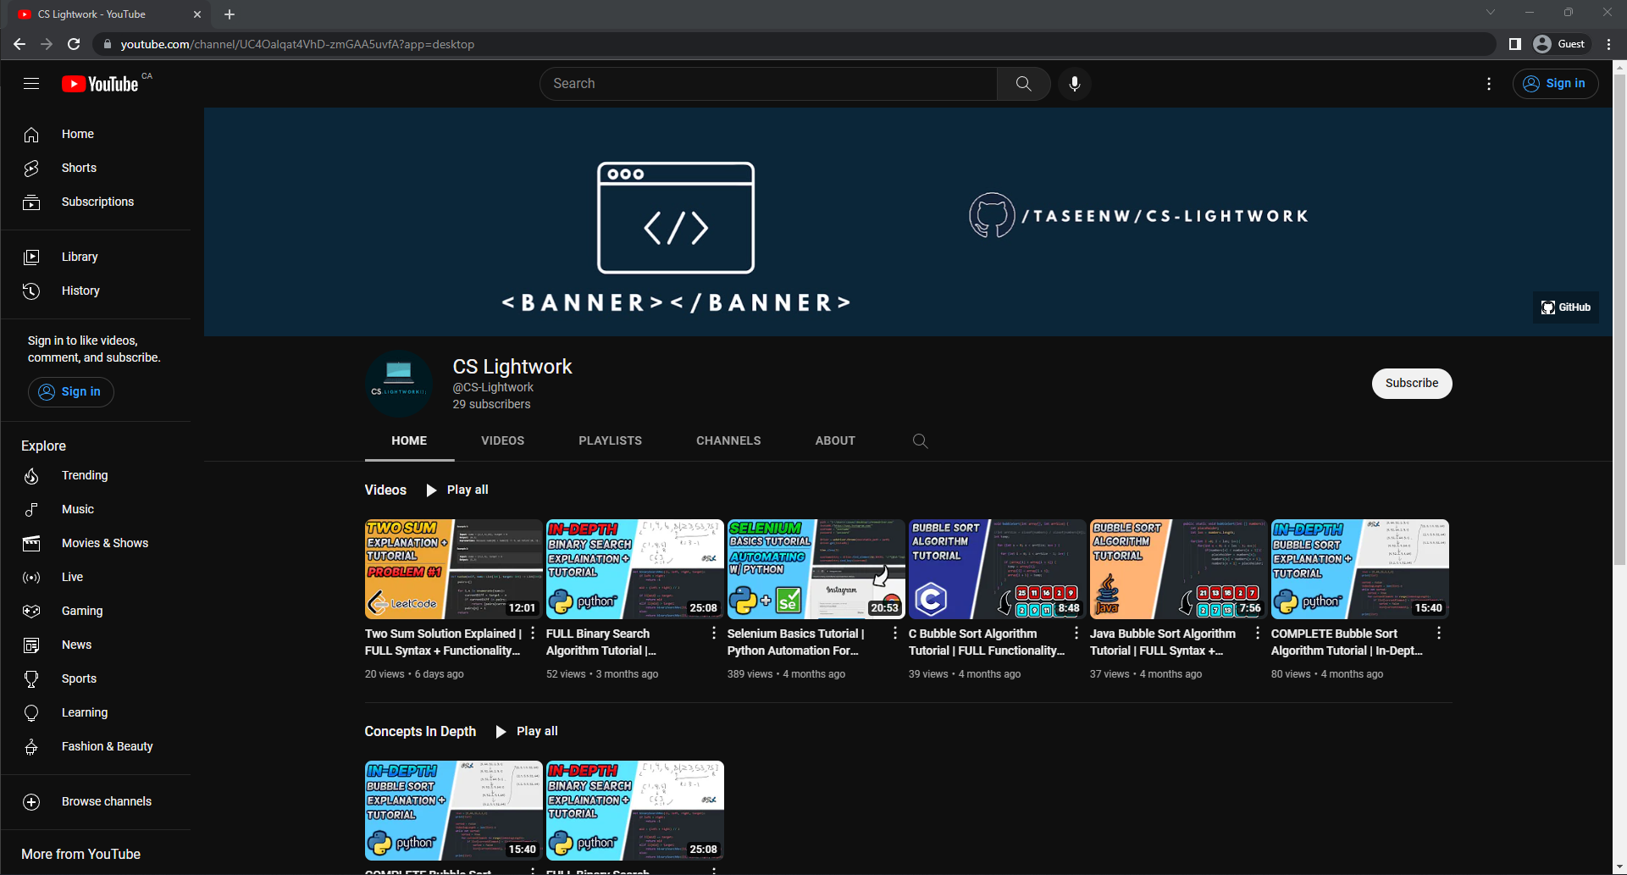Image resolution: width=1627 pixels, height=875 pixels.
Task: Go back in browser navigation
Action: click(19, 44)
